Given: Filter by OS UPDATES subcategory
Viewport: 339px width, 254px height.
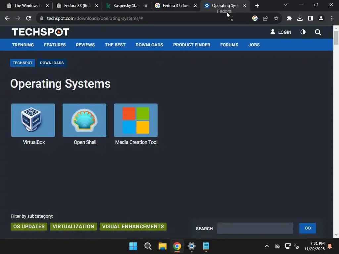Looking at the screenshot, I should [x=29, y=226].
